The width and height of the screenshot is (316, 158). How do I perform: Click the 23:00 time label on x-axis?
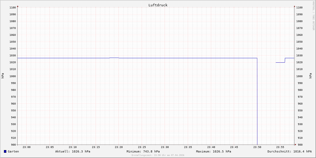click(27, 147)
